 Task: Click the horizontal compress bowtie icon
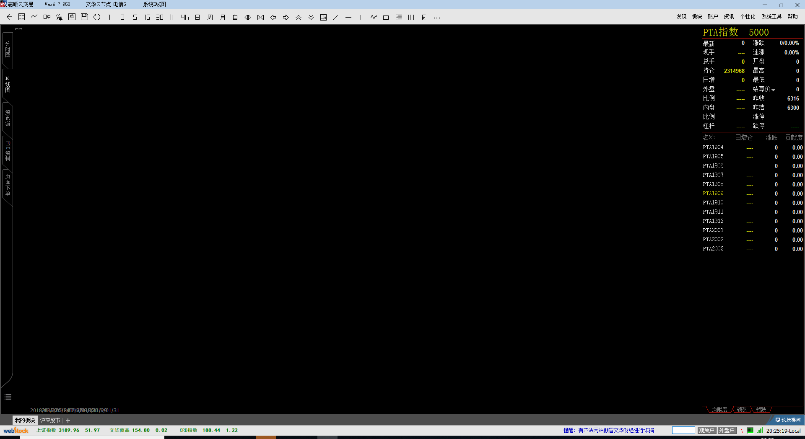[x=260, y=17]
